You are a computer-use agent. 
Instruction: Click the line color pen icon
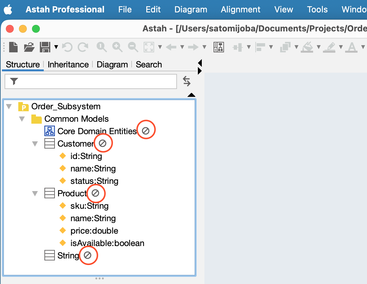tap(329, 47)
